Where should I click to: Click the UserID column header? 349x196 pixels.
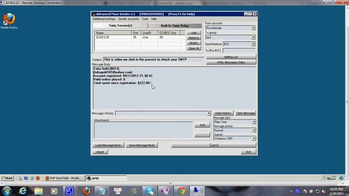tap(149, 33)
